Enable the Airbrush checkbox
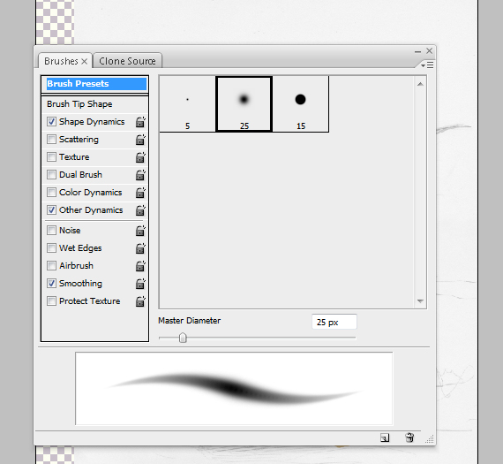Screen dimensions: 503x464 coord(51,265)
